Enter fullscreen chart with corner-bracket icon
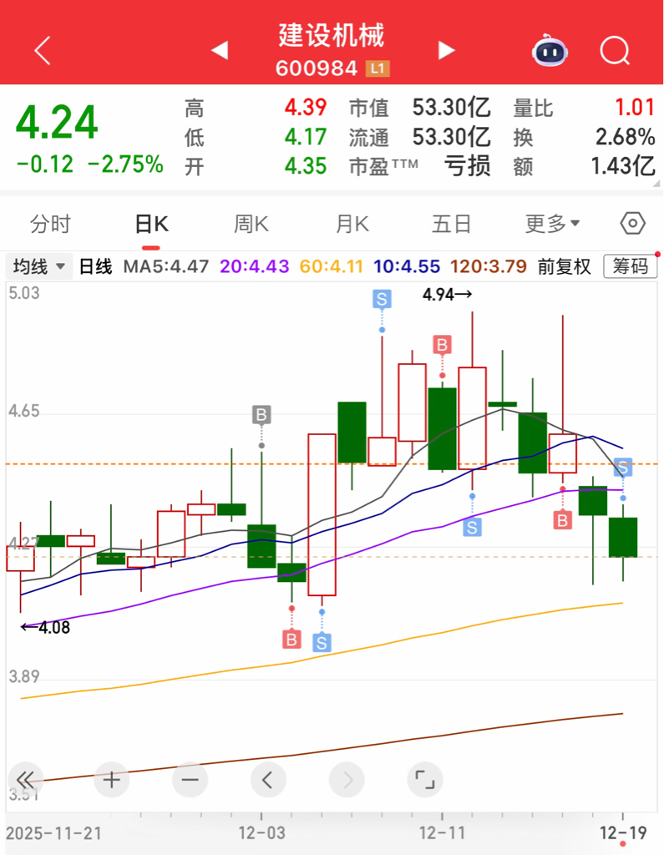664x855 pixels. (x=425, y=780)
